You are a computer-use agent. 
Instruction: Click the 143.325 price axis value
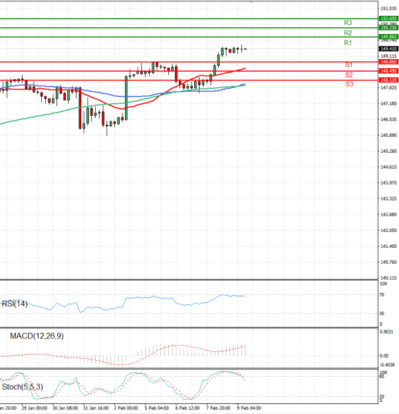[x=388, y=199]
